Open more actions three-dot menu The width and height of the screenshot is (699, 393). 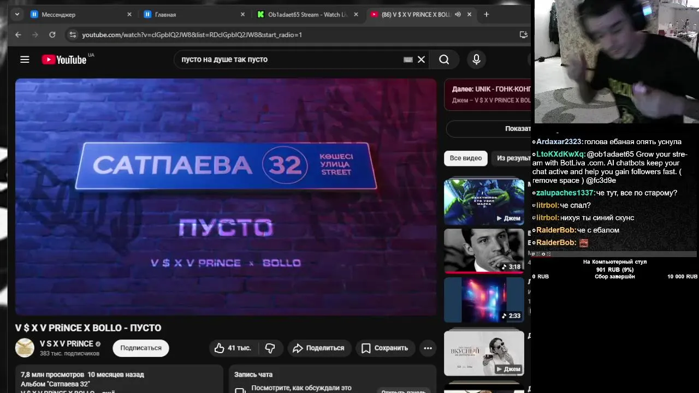428,348
